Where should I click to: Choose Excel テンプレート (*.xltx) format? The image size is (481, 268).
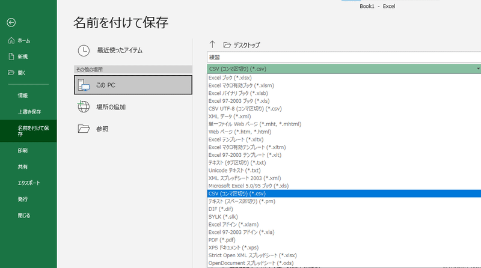click(x=236, y=139)
